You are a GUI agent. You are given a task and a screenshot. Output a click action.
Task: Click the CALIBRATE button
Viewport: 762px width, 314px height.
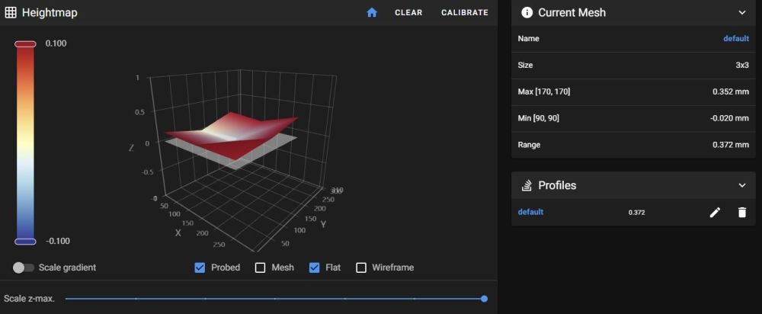(465, 13)
